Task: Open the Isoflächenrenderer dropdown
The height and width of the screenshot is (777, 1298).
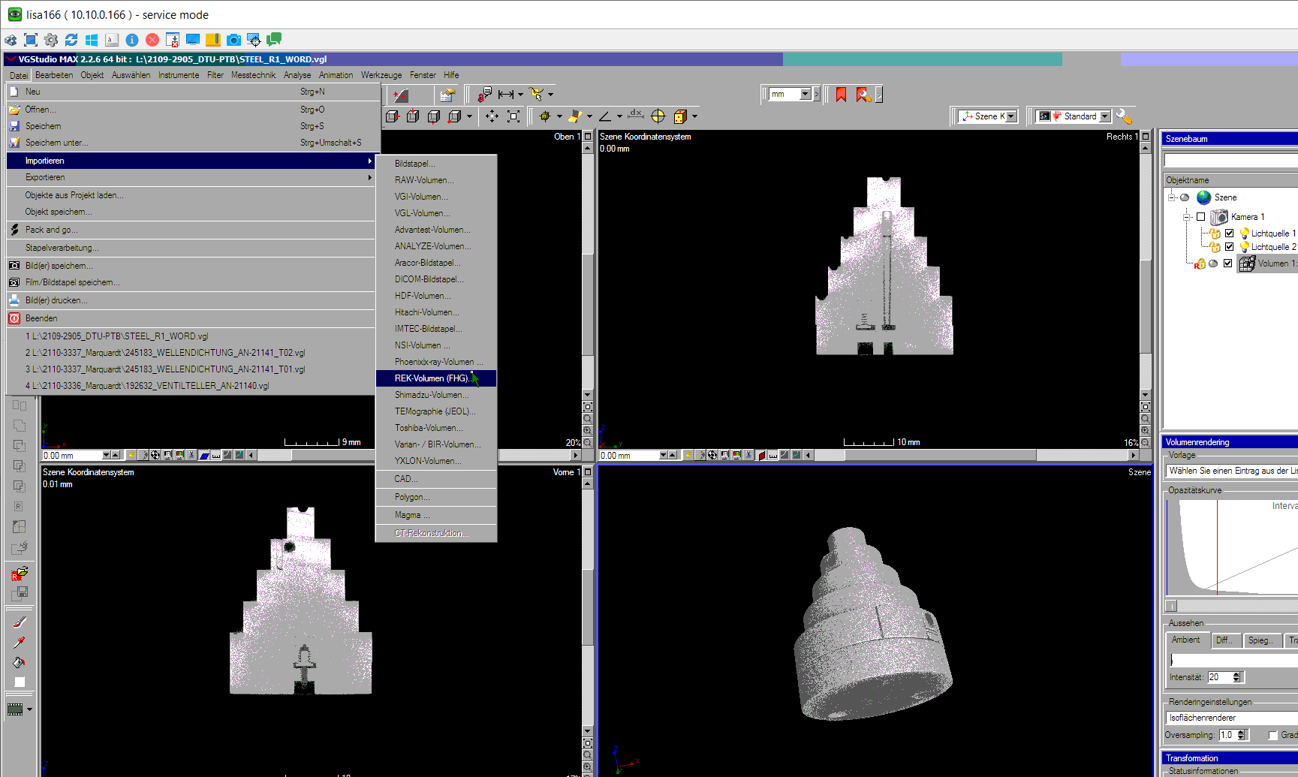Action: coord(1232,718)
